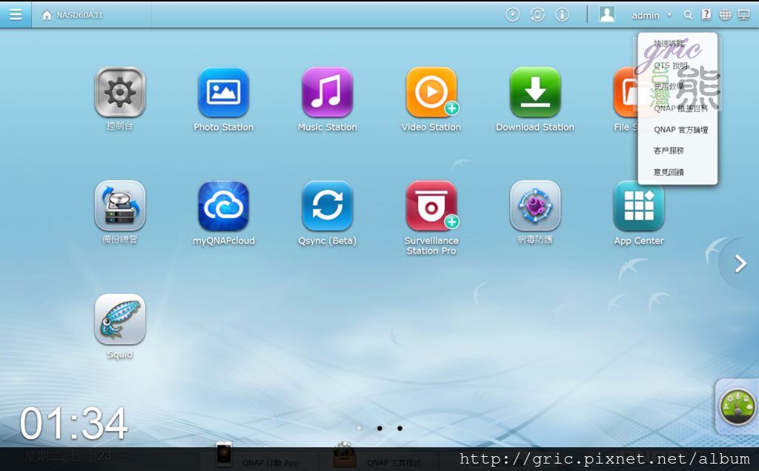The width and height of the screenshot is (759, 471).
Task: Open Download Station
Action: pyautogui.click(x=535, y=92)
